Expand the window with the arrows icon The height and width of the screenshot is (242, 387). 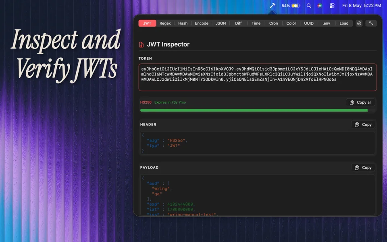371,23
